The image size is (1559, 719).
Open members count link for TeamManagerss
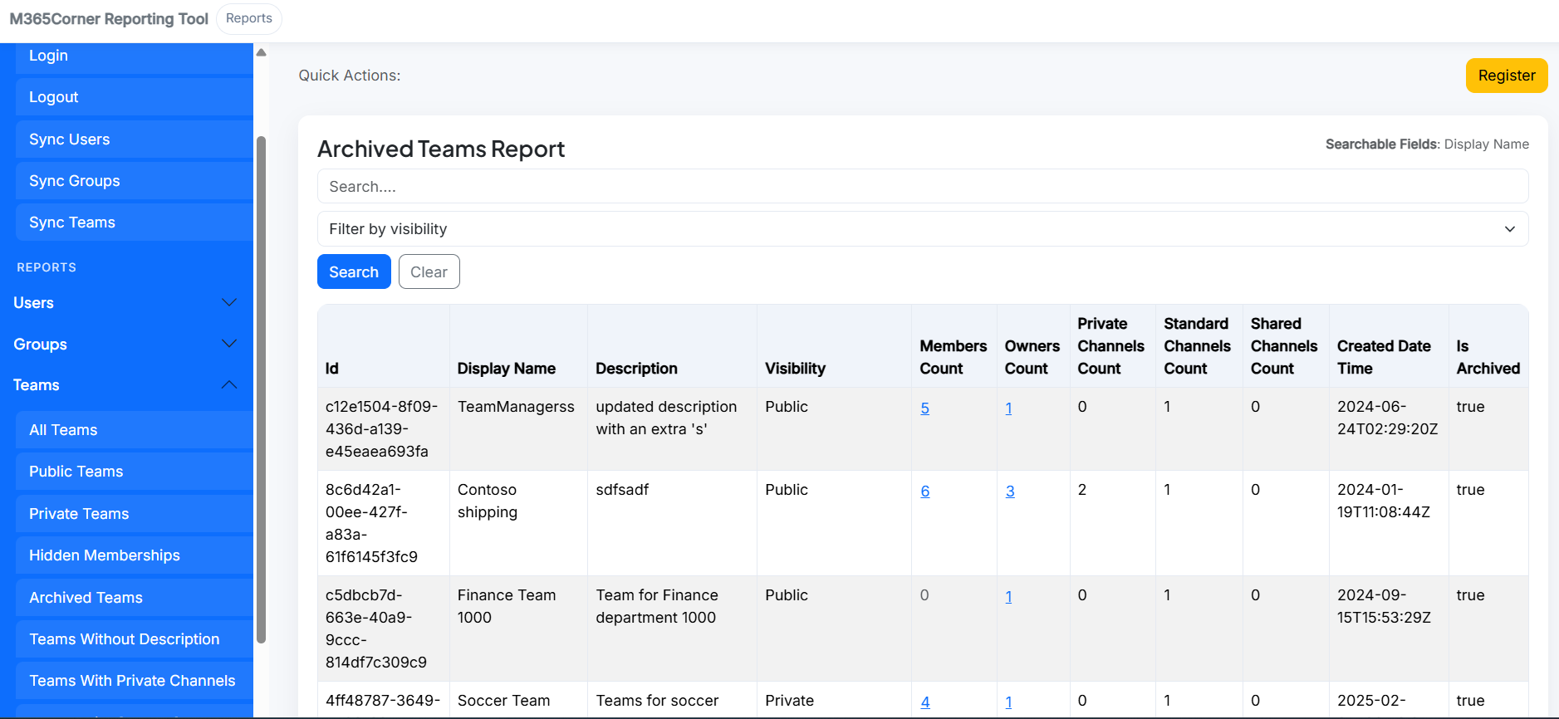click(x=924, y=408)
